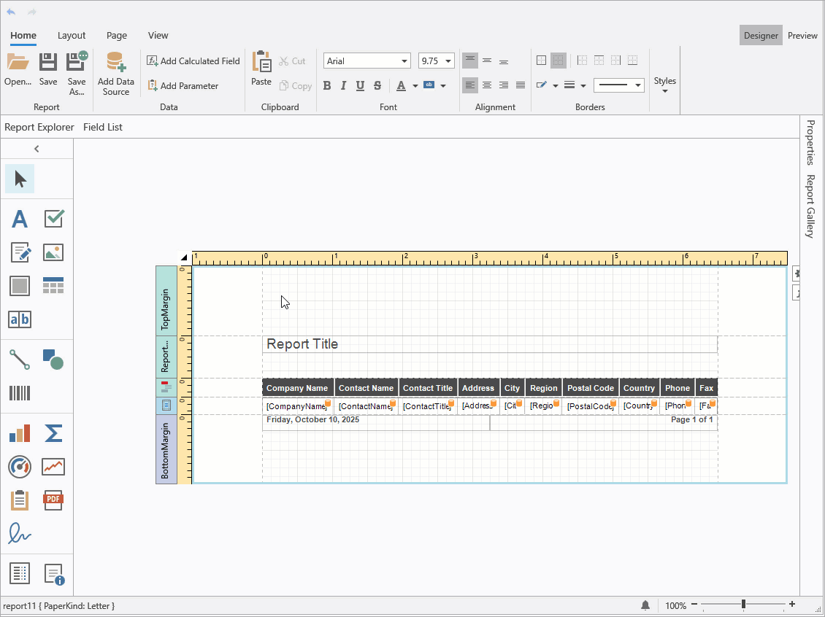Switch to Preview mode
Image resolution: width=825 pixels, height=617 pixels.
[802, 35]
